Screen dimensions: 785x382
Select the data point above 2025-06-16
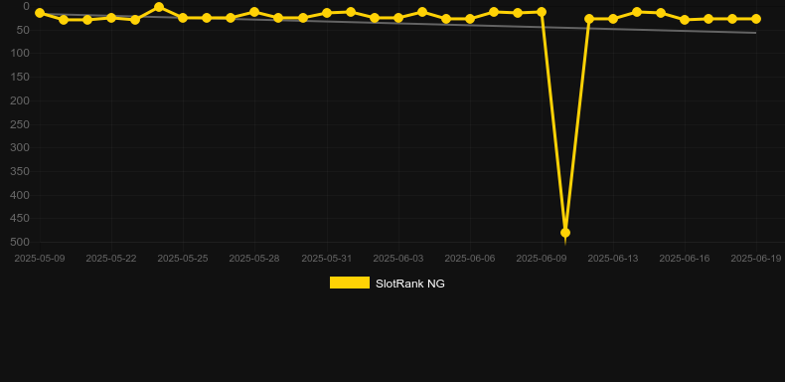click(685, 20)
